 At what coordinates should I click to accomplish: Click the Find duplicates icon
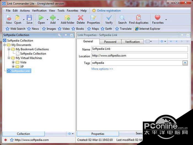[x=139, y=18]
